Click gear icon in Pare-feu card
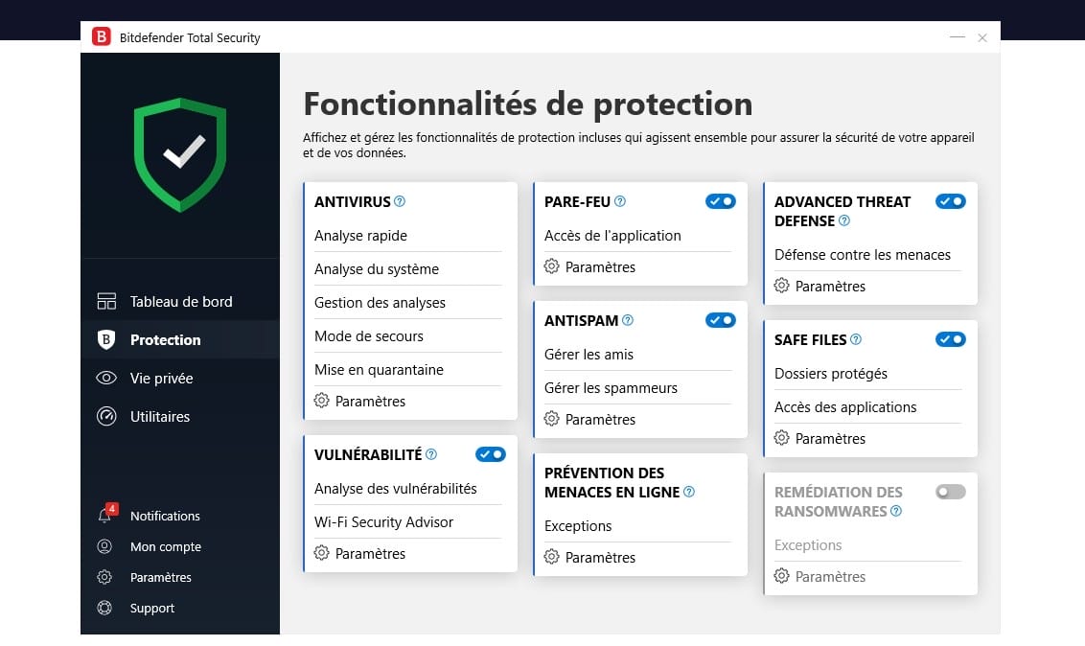The image size is (1085, 646). pos(551,266)
